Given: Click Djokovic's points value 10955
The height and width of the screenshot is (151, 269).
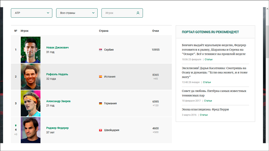Looking at the screenshot, I should click(156, 50).
